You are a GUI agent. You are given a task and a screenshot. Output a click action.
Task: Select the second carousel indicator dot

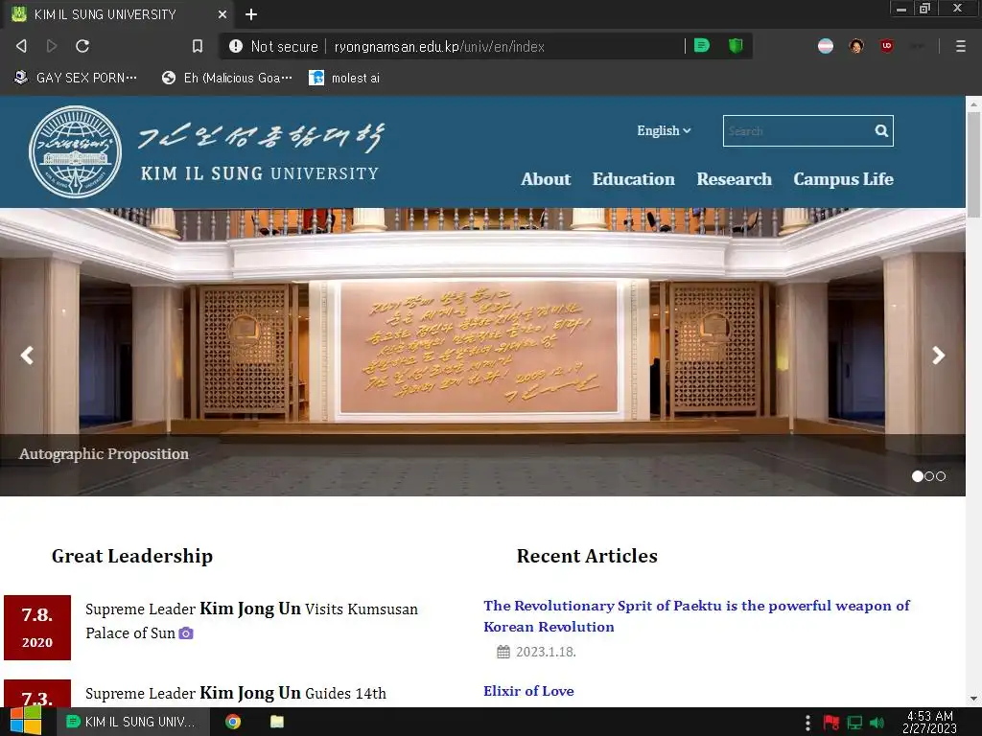(x=929, y=476)
